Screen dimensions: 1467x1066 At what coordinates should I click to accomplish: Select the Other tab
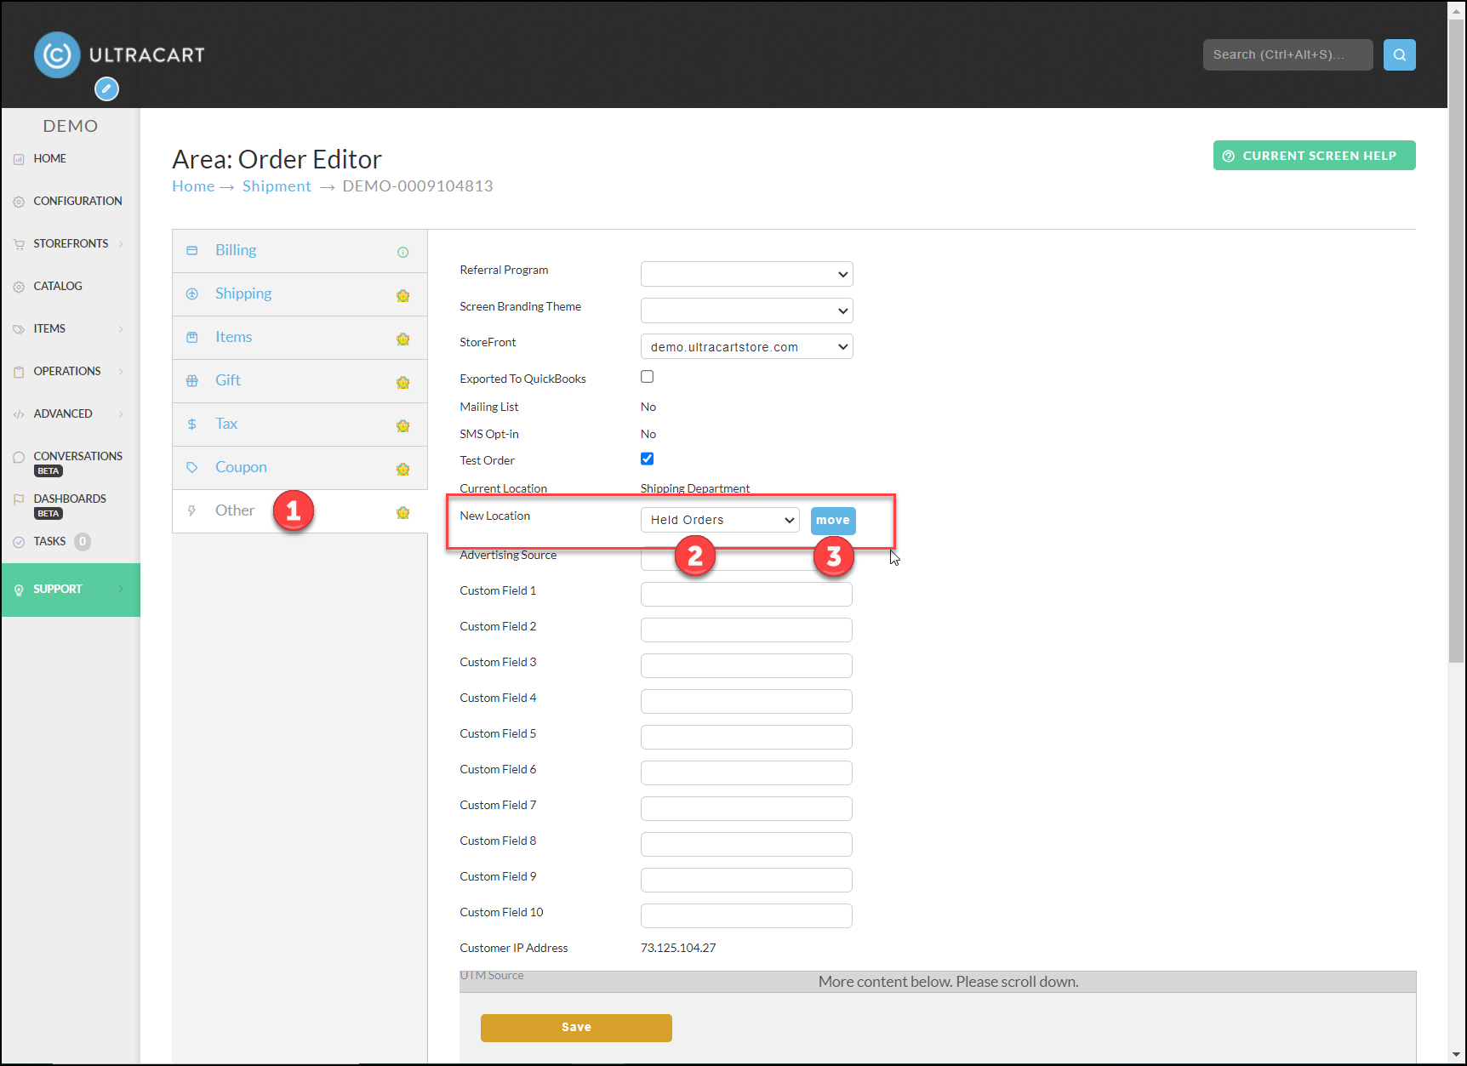pos(300,511)
